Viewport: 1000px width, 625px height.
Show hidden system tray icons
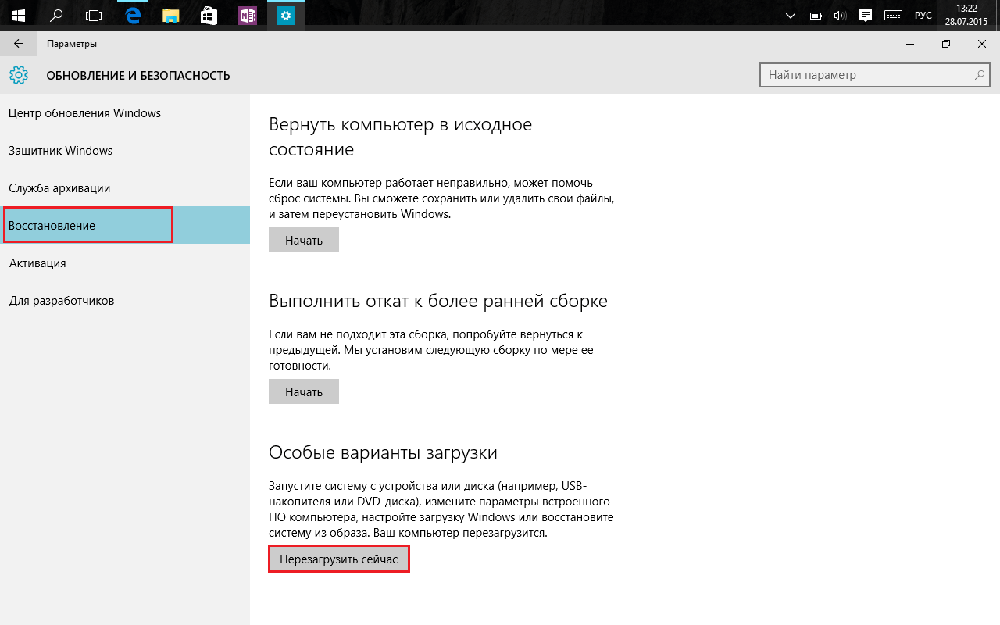click(791, 15)
